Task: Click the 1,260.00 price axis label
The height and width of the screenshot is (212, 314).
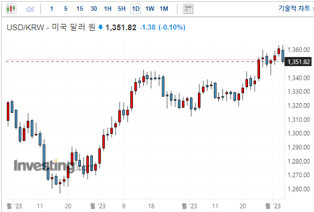Action: click(x=299, y=189)
